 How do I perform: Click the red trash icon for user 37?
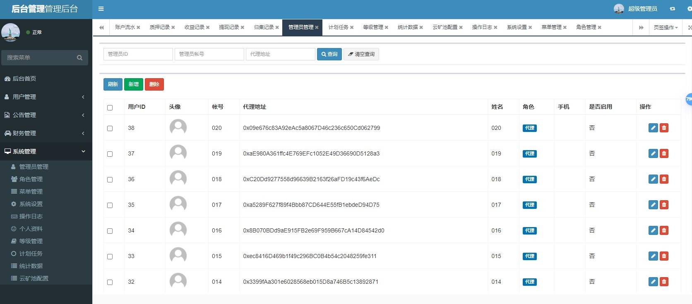[x=664, y=153]
